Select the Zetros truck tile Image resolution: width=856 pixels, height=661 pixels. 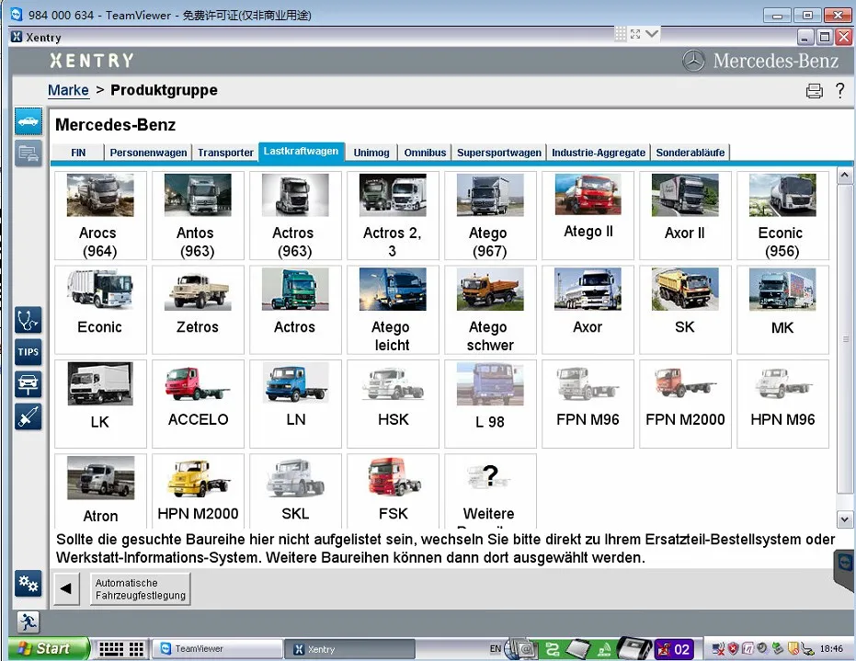[x=198, y=310]
